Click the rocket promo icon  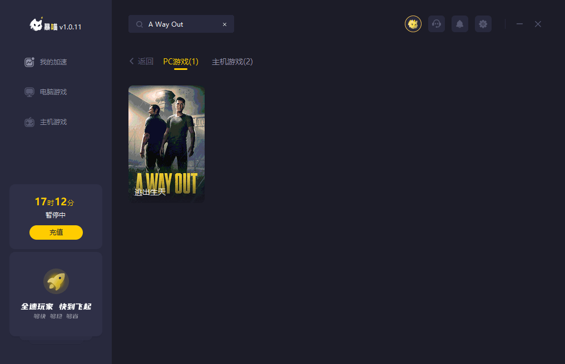click(x=56, y=281)
